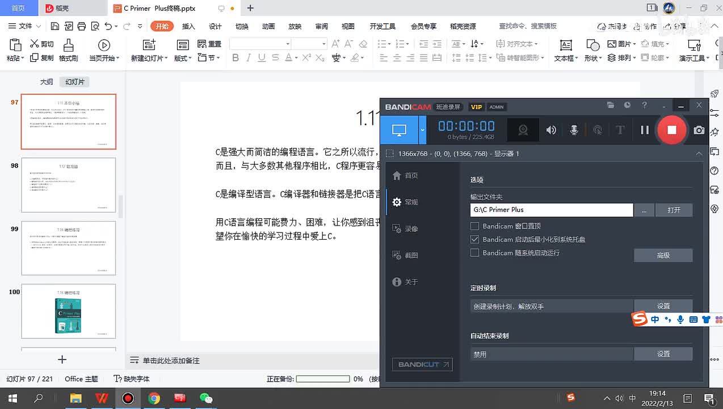The height and width of the screenshot is (409, 723).
Task: Click the Bandicam scheduler clock icon
Action: (x=627, y=105)
